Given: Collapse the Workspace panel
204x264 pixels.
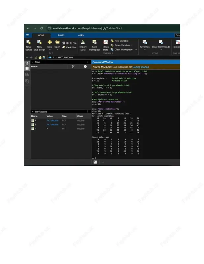Looking at the screenshot, I should [x=33, y=112].
